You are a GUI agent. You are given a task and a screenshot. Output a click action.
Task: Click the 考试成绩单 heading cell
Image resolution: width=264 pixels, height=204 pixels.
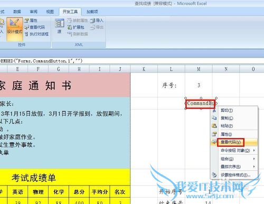click(65, 177)
